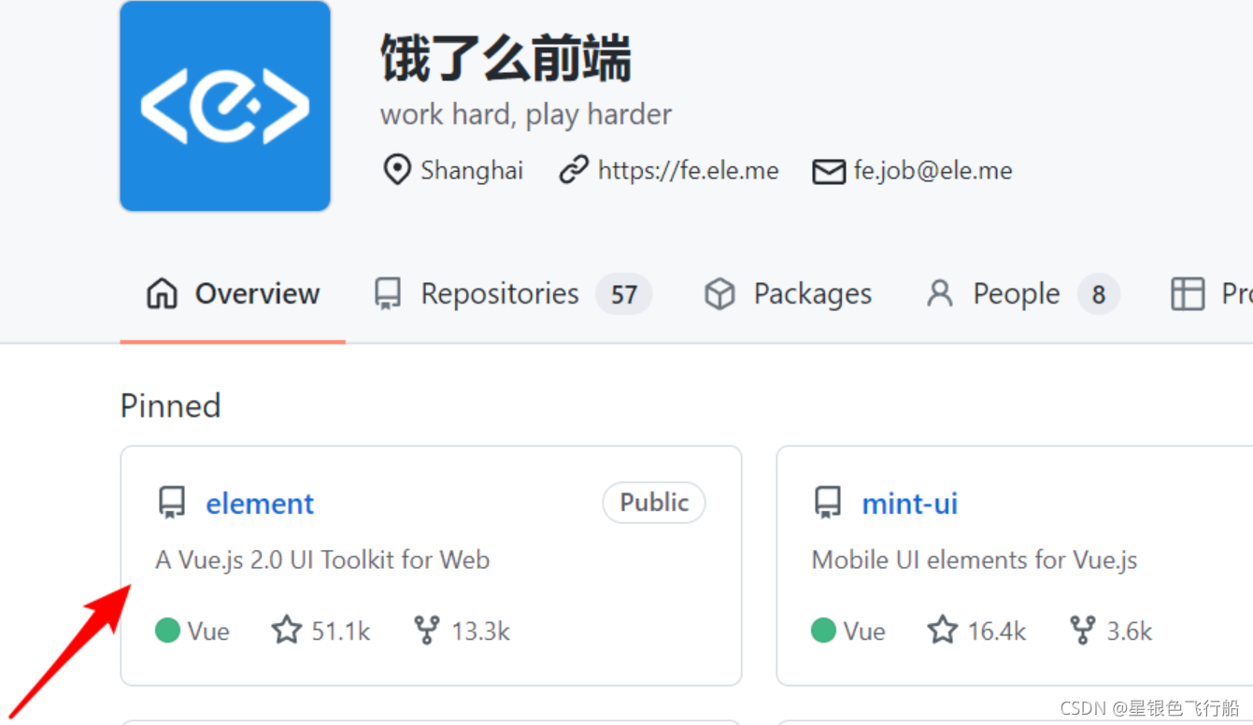Image resolution: width=1253 pixels, height=725 pixels.
Task: Click the fork icon showing 3.6k
Action: (x=1083, y=630)
